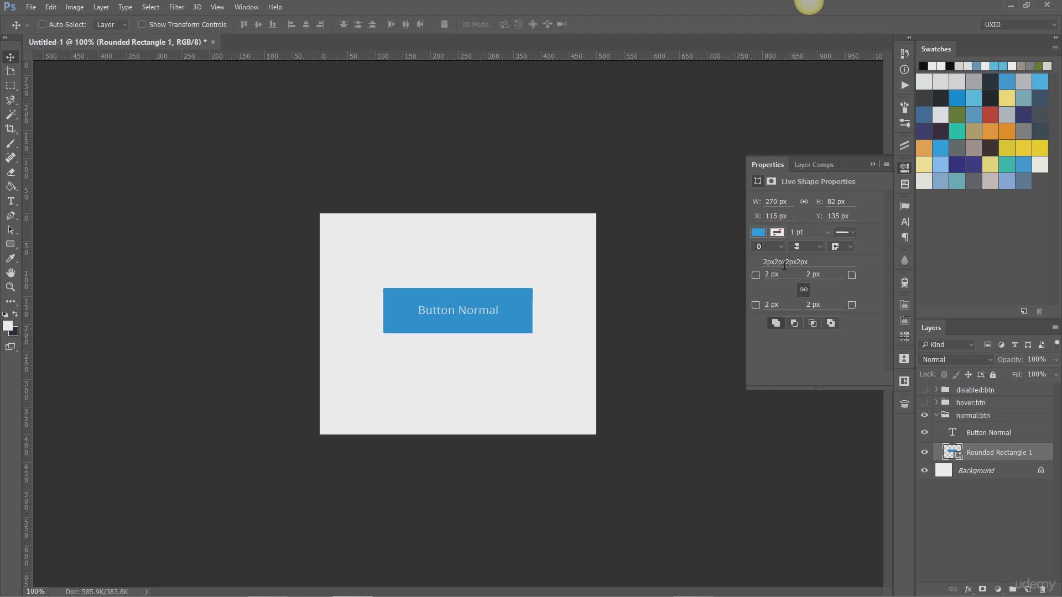Image resolution: width=1062 pixels, height=597 pixels.
Task: Select the Healing Brush tool
Action: click(x=11, y=158)
